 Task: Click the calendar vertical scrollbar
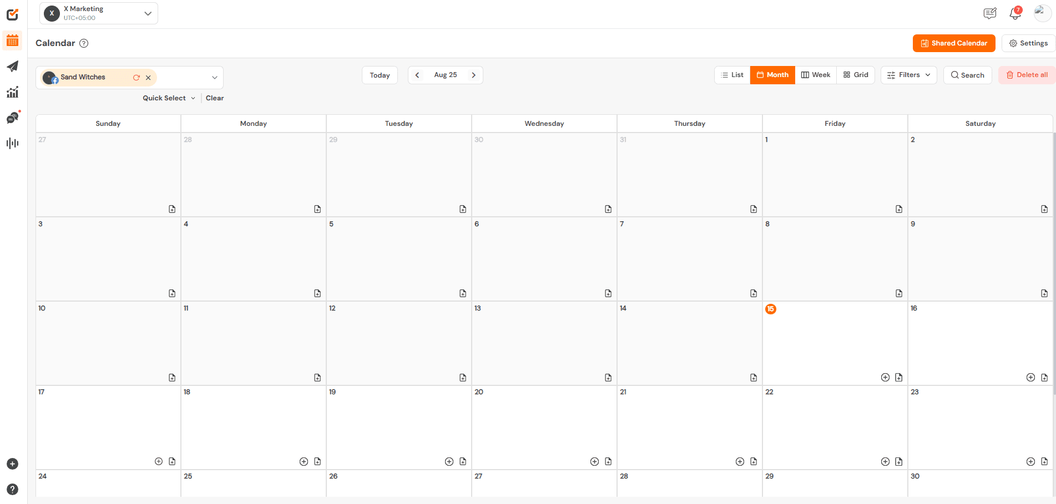coord(1054,263)
